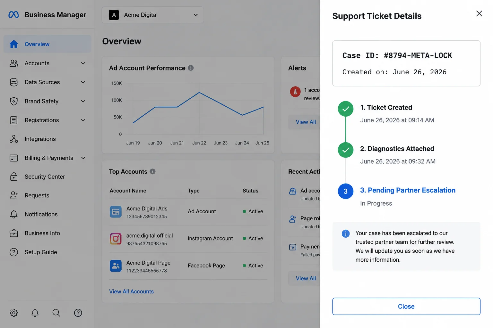Open search magnifier in bottom toolbar
The width and height of the screenshot is (493, 328).
[x=56, y=313]
